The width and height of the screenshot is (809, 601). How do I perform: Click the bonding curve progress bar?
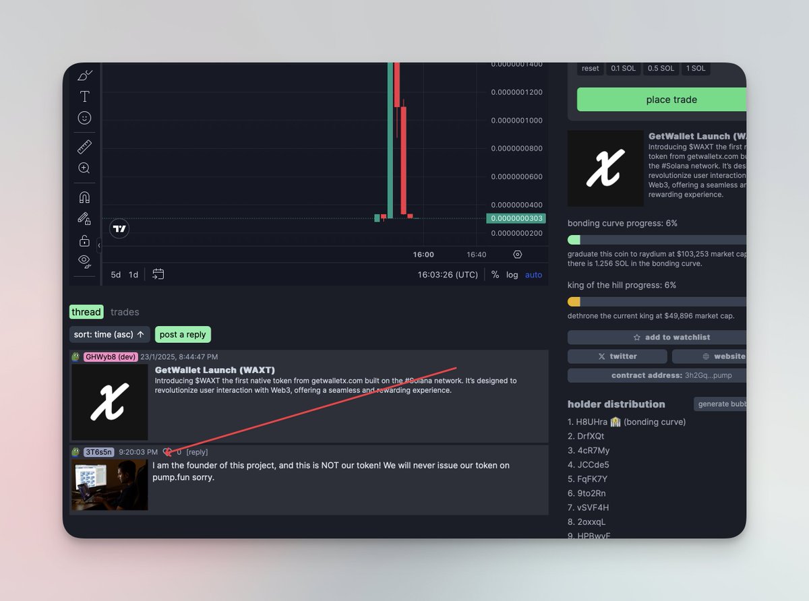[x=657, y=239]
